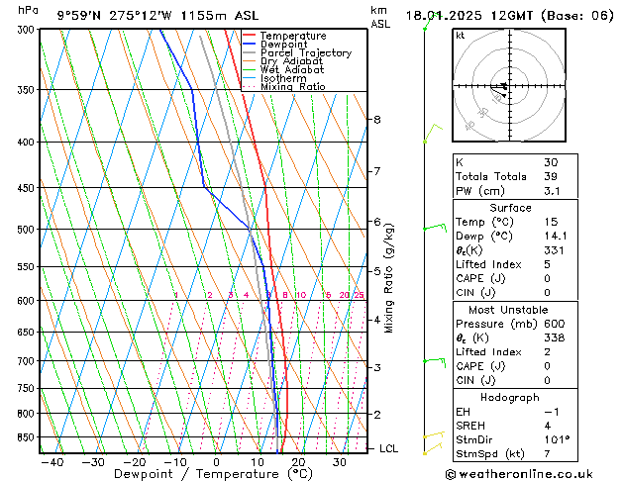The image size is (623, 481).
Task: Click the 0 temperature axis label
Action: (x=216, y=463)
